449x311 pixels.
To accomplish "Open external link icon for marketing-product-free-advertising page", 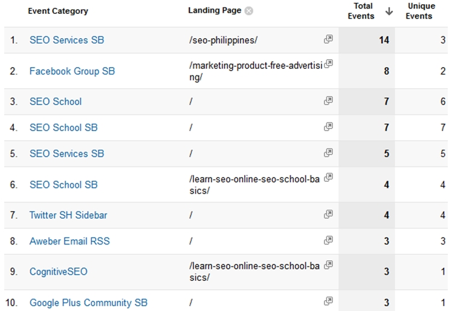I will 329,64.
